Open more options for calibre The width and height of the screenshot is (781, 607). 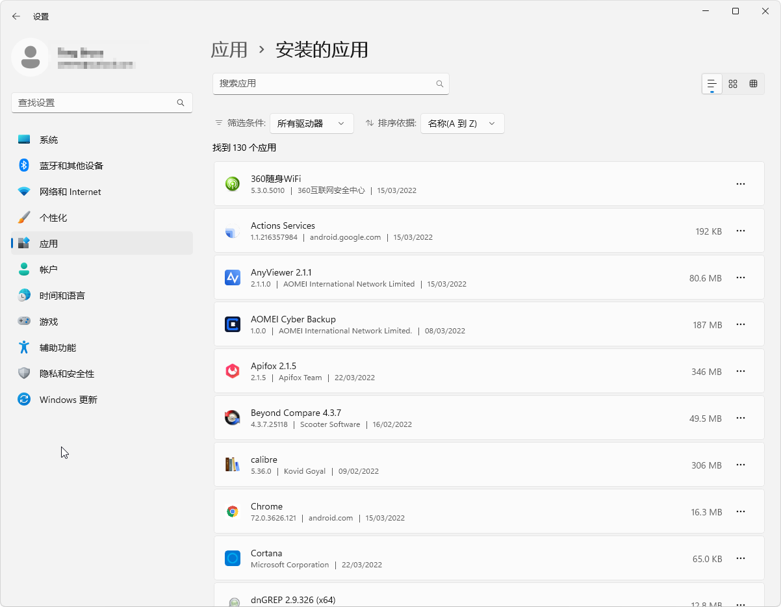[741, 465]
